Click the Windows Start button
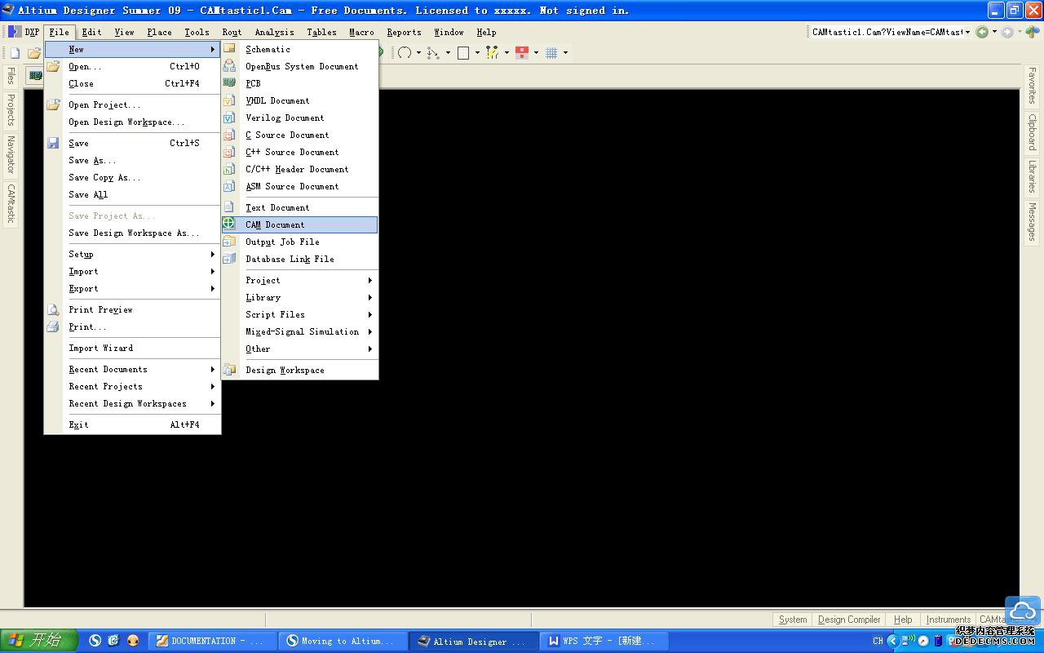The height and width of the screenshot is (653, 1044). click(x=38, y=641)
